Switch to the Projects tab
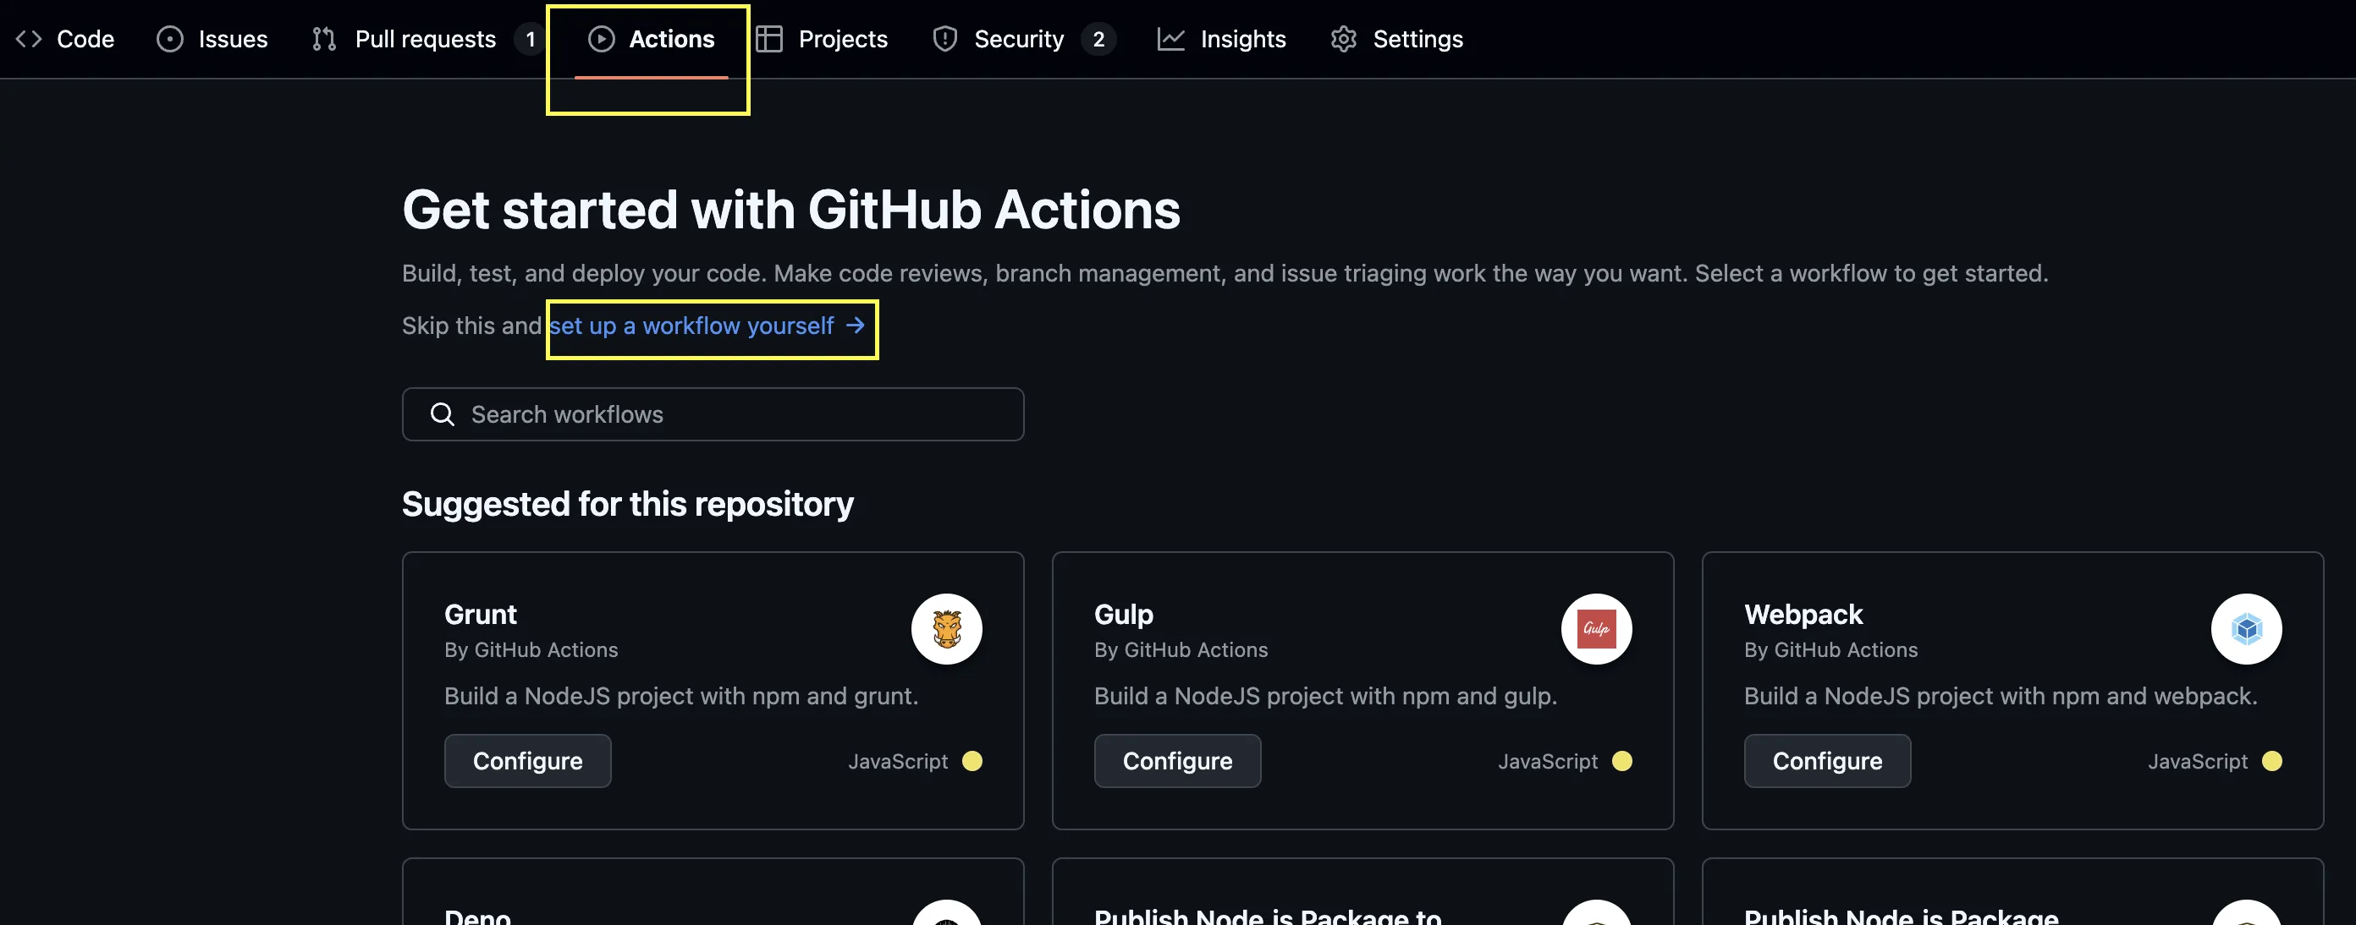Screen dimensions: 2356x925 [841, 39]
